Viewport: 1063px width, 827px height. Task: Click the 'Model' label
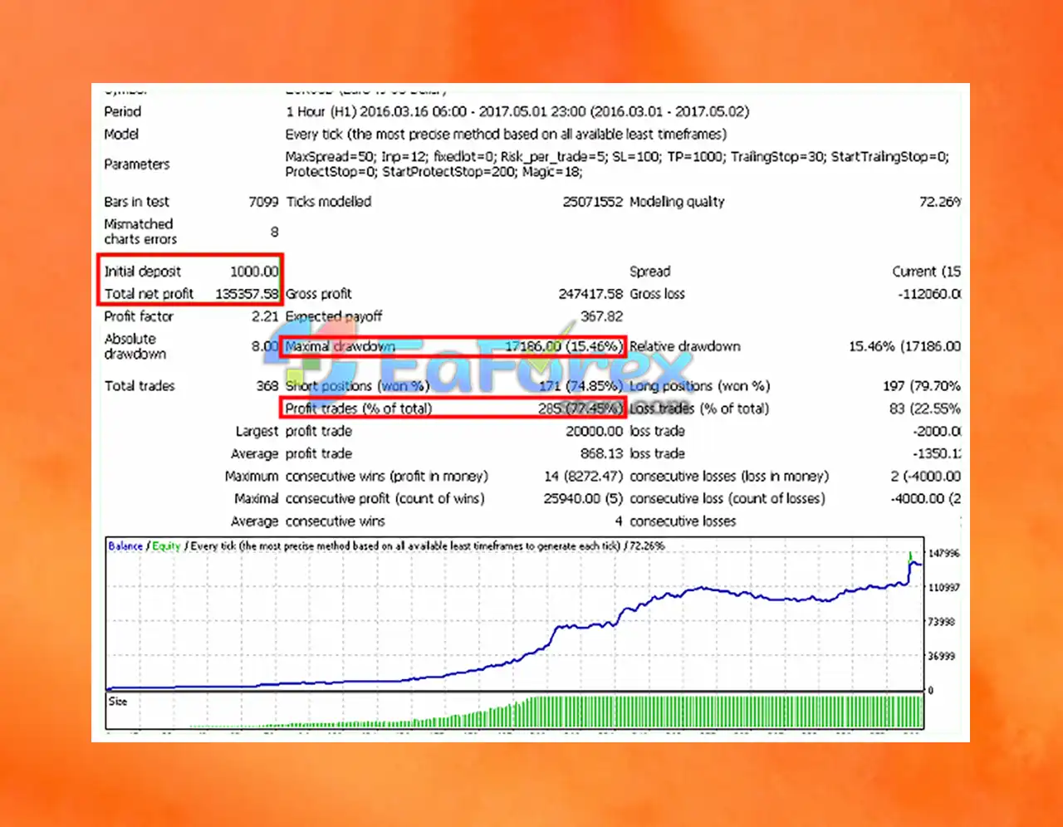pyautogui.click(x=121, y=134)
